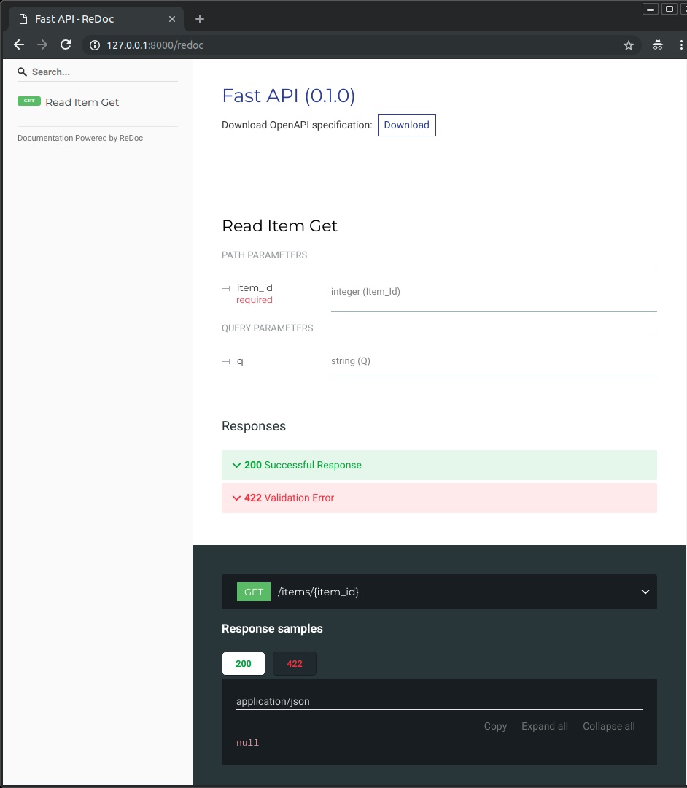Click the site info icon in address bar
This screenshot has width=687, height=788.
pos(94,45)
